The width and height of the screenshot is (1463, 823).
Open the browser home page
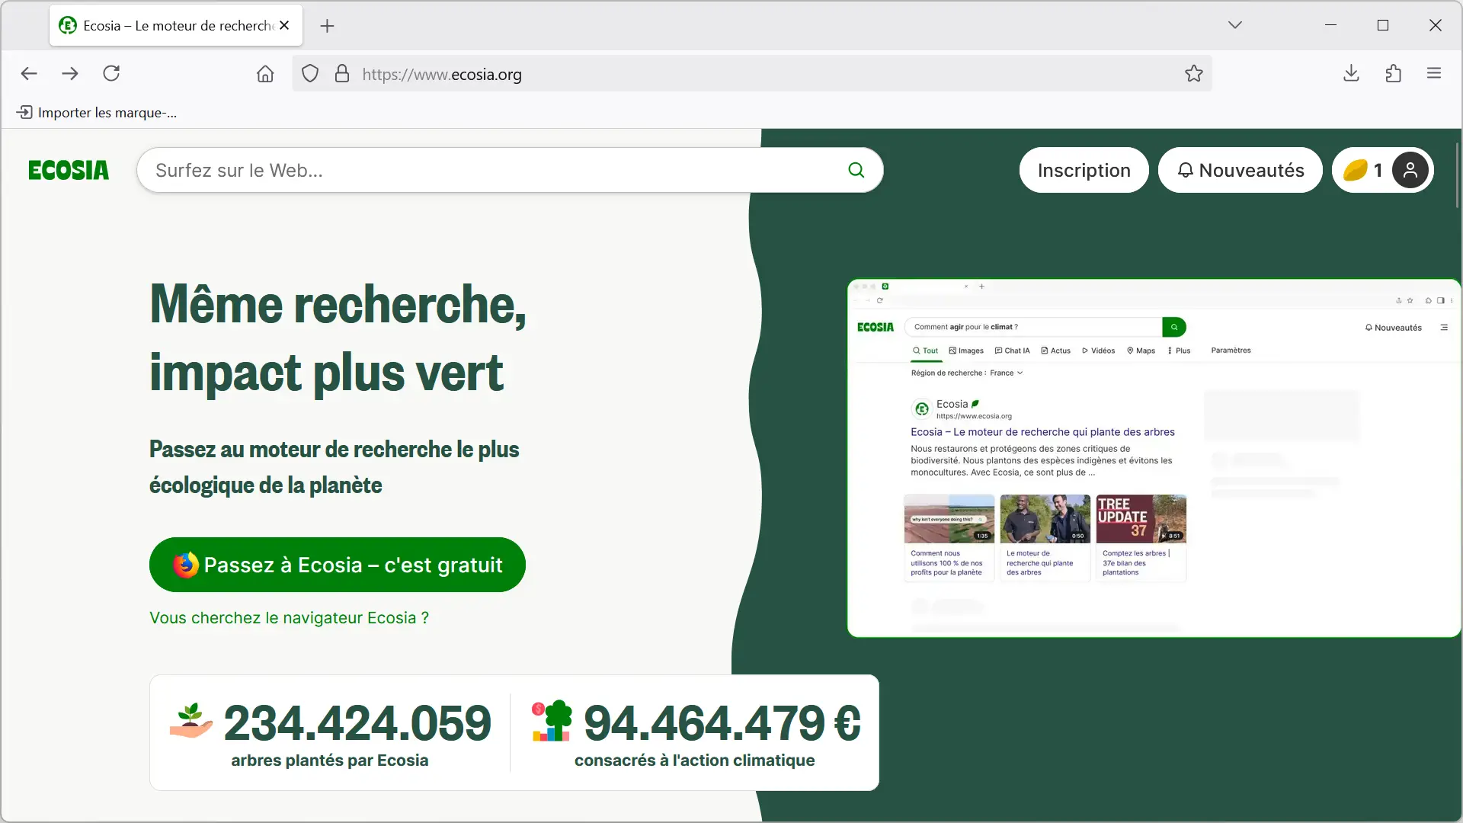pos(265,74)
